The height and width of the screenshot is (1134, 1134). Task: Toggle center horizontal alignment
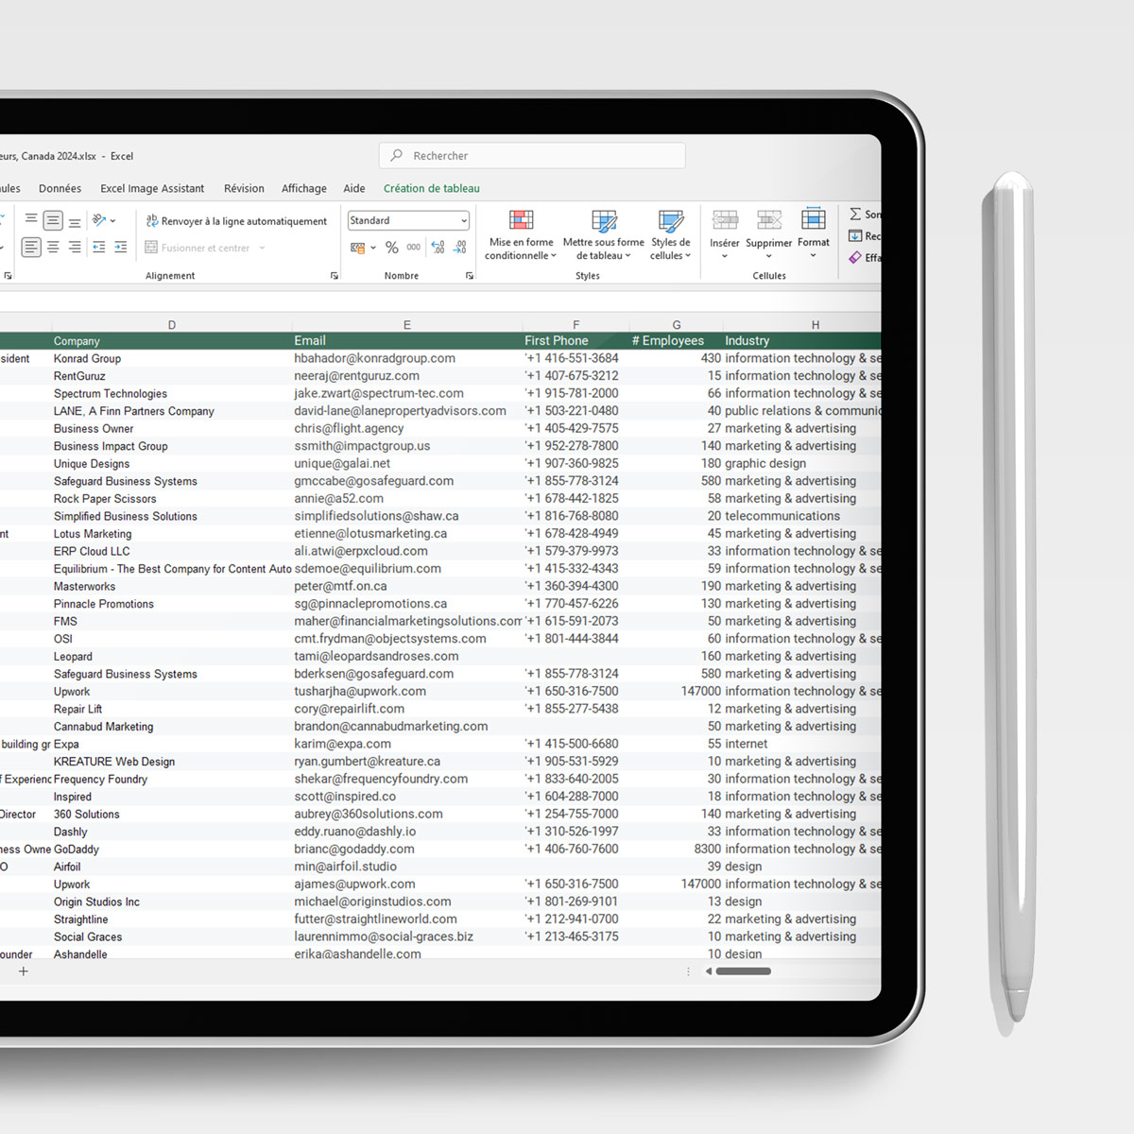click(x=53, y=248)
